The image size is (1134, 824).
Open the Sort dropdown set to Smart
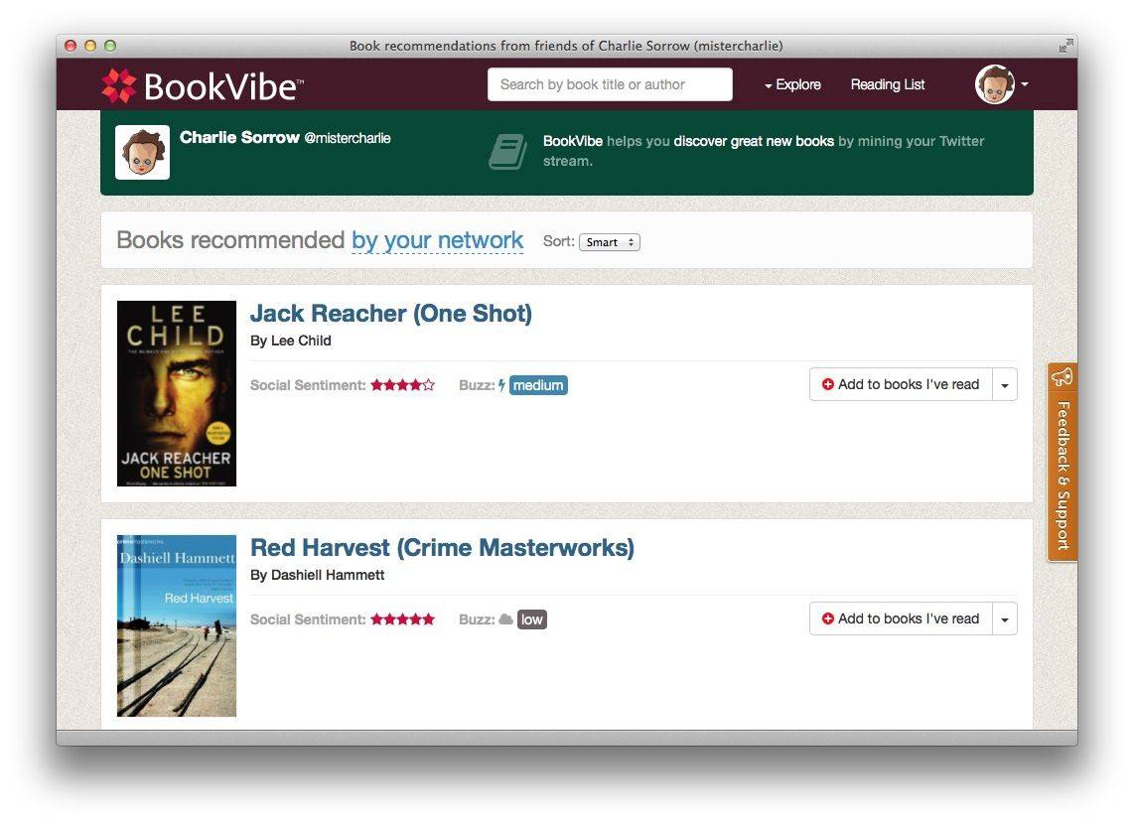pyautogui.click(x=610, y=242)
